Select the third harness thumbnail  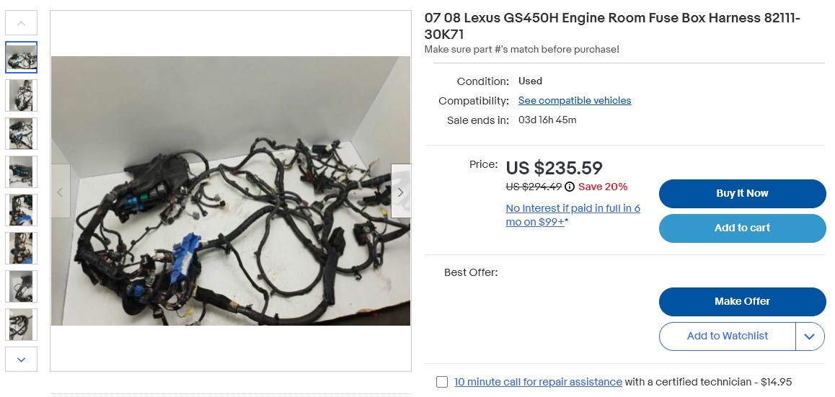click(22, 133)
